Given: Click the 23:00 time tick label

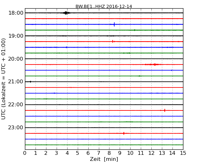Looking at the screenshot, I should [16, 128].
